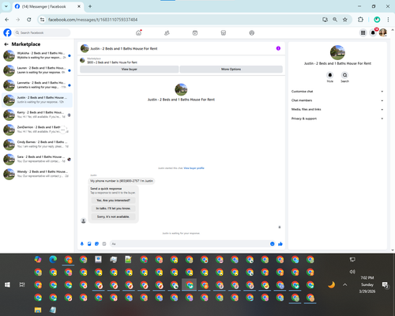Send a voice clip with the microphone icon
Screen dimensions: 395x316
[82, 244]
